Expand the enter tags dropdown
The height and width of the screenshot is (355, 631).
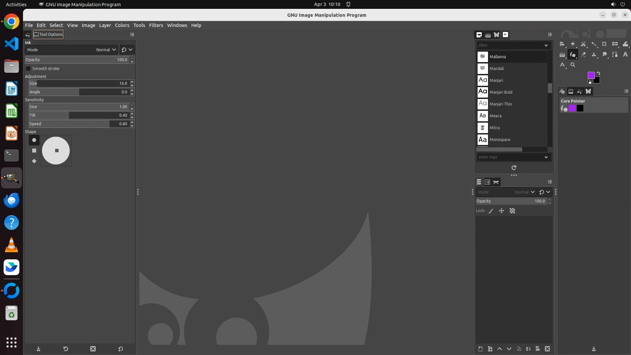(x=546, y=157)
